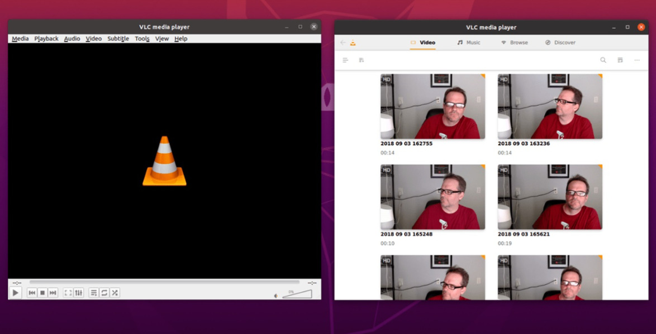Skip to previous media in left player
The width and height of the screenshot is (656, 334).
coord(32,293)
